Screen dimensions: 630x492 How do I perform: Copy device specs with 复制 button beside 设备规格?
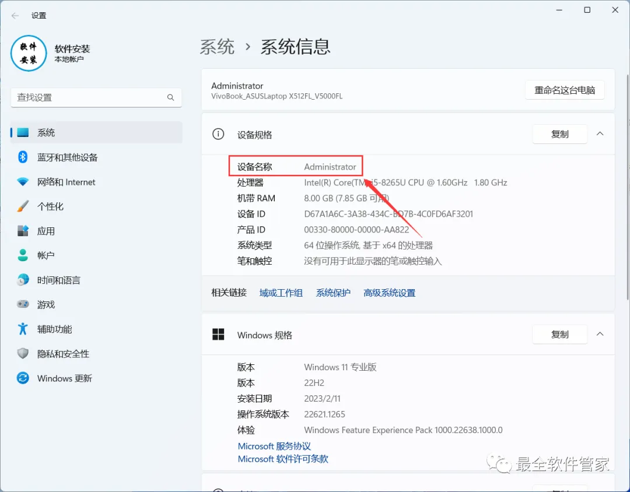point(559,134)
